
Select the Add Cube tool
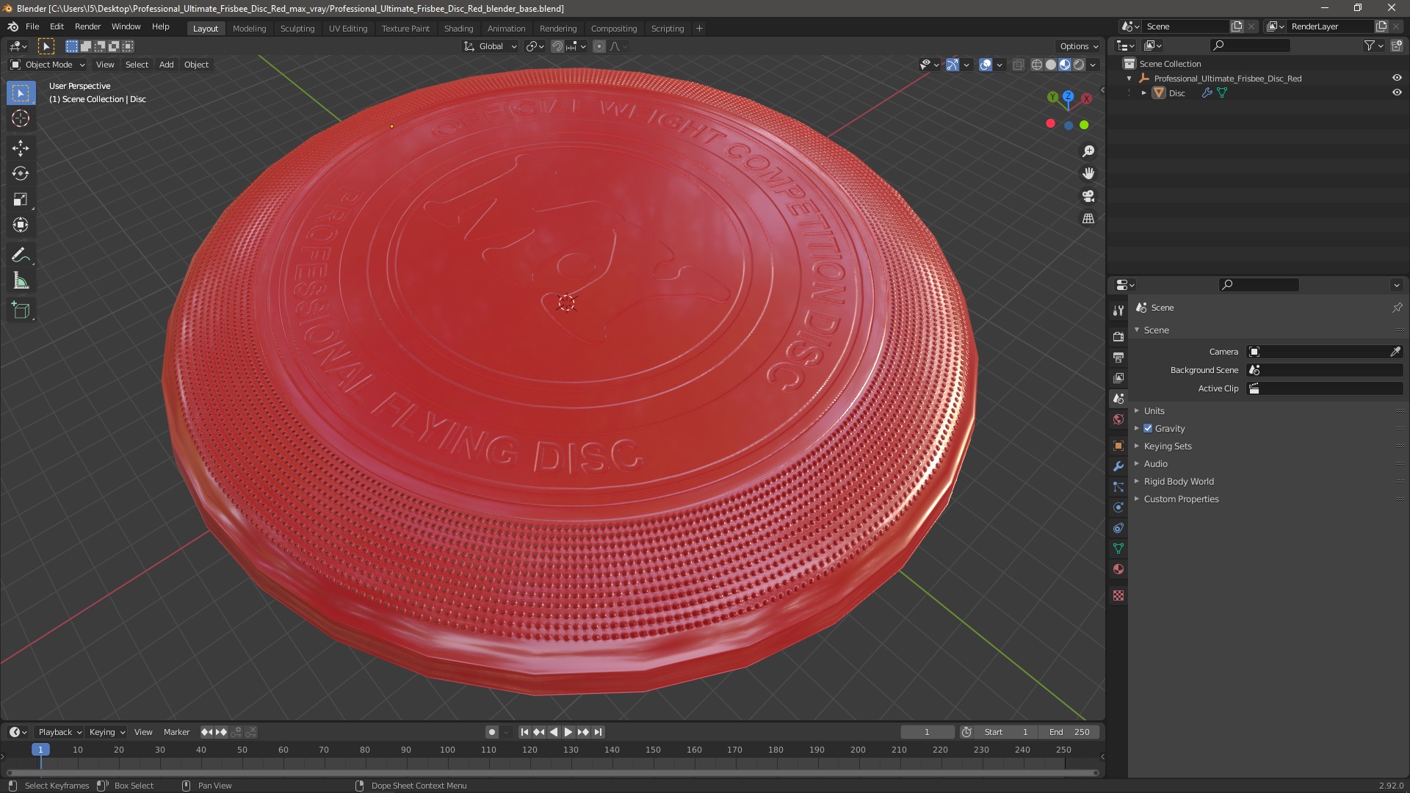(21, 310)
